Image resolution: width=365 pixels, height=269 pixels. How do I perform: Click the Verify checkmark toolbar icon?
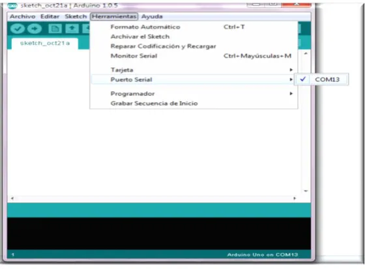pos(18,29)
